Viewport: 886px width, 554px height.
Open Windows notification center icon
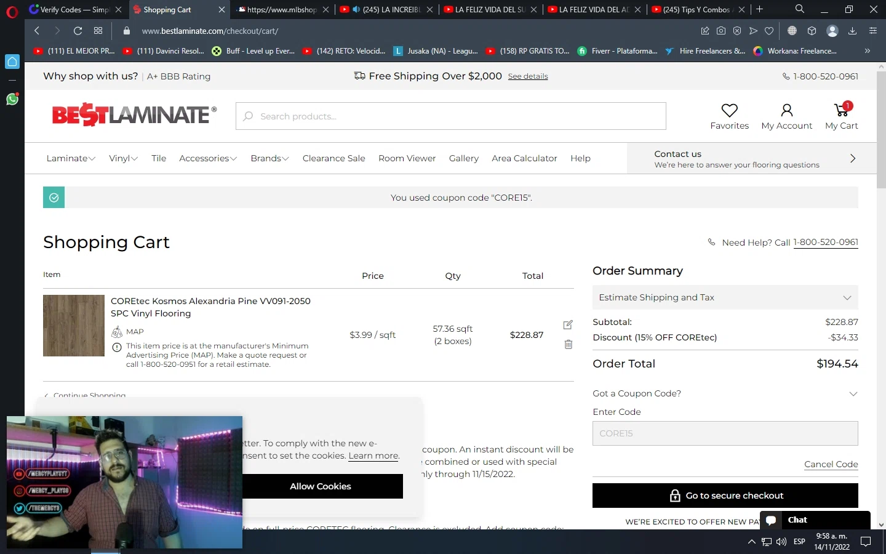[x=866, y=542]
